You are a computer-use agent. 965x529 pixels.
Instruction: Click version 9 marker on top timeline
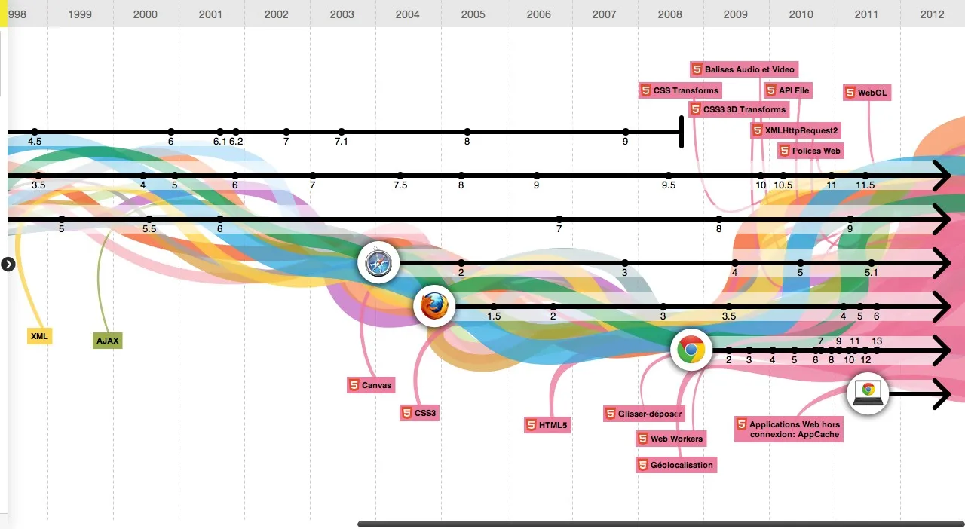(626, 133)
